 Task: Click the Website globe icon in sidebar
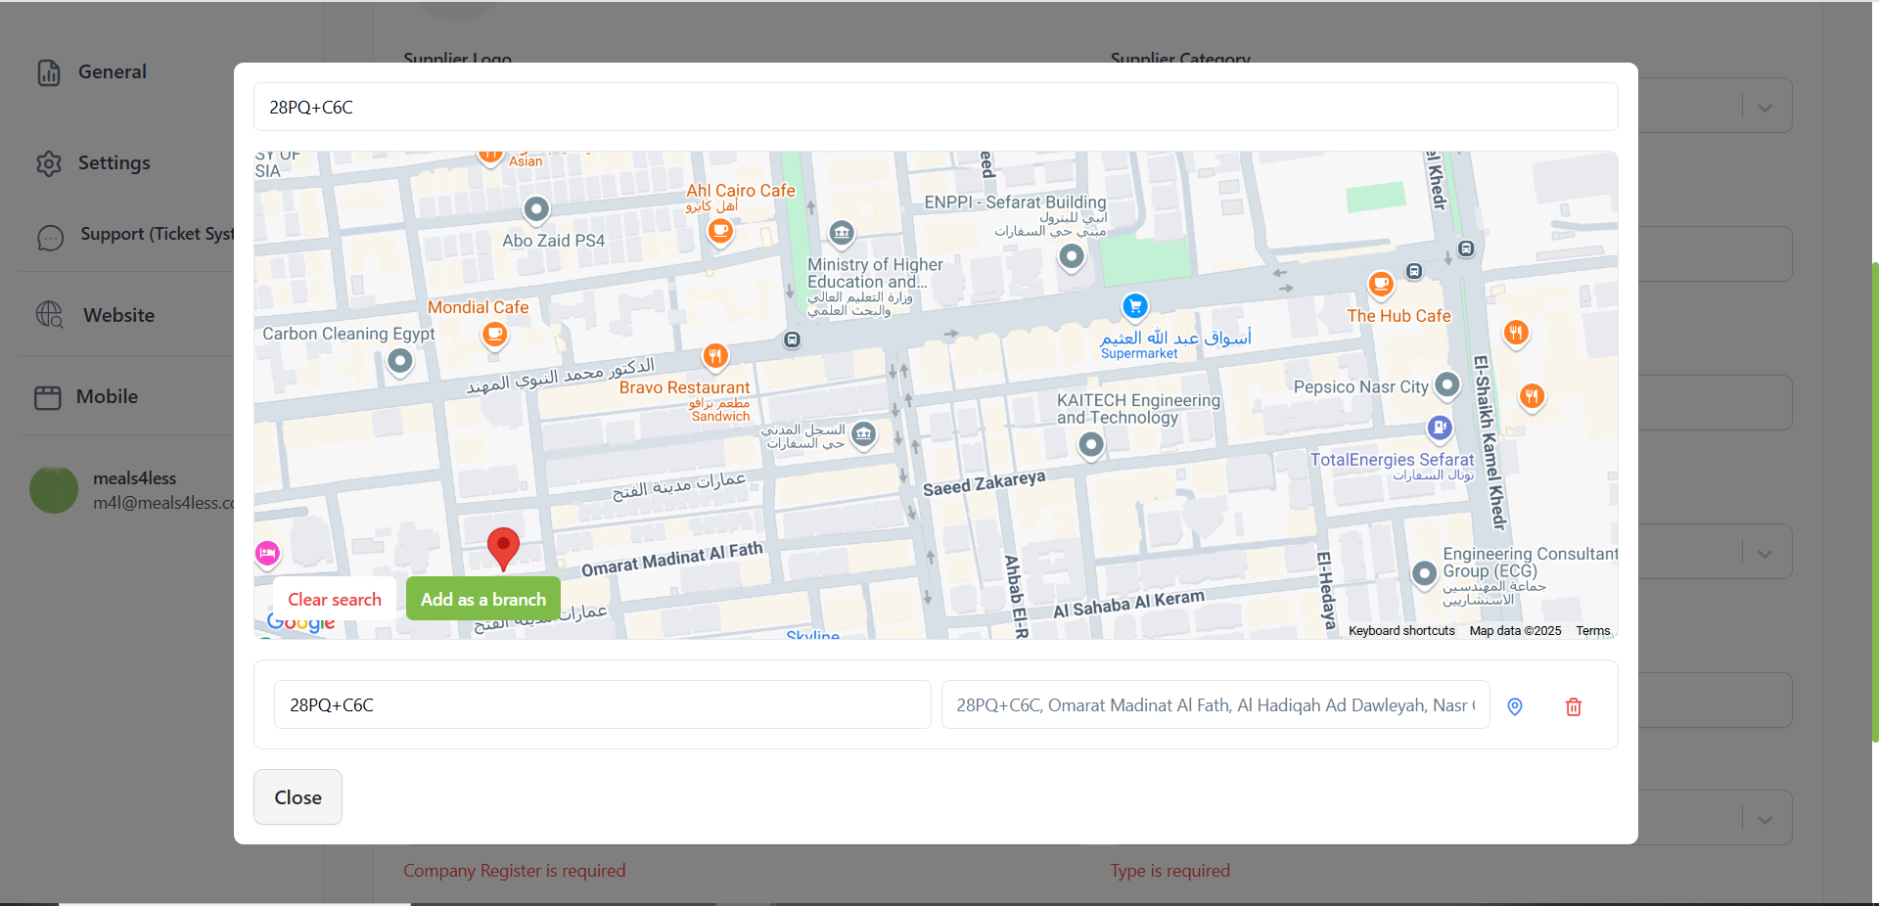50,315
